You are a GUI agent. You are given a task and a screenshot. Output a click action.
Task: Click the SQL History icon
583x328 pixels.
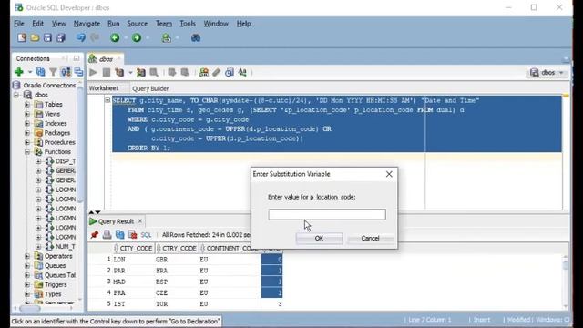pos(230,72)
